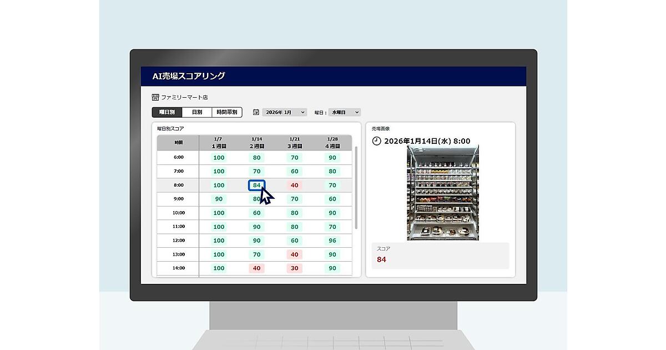Select score 80 at 6:00 in 2週目

tap(256, 157)
